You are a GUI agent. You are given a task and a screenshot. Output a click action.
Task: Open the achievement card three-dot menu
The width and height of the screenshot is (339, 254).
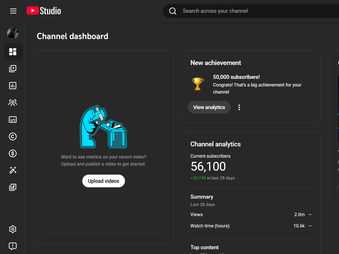239,107
